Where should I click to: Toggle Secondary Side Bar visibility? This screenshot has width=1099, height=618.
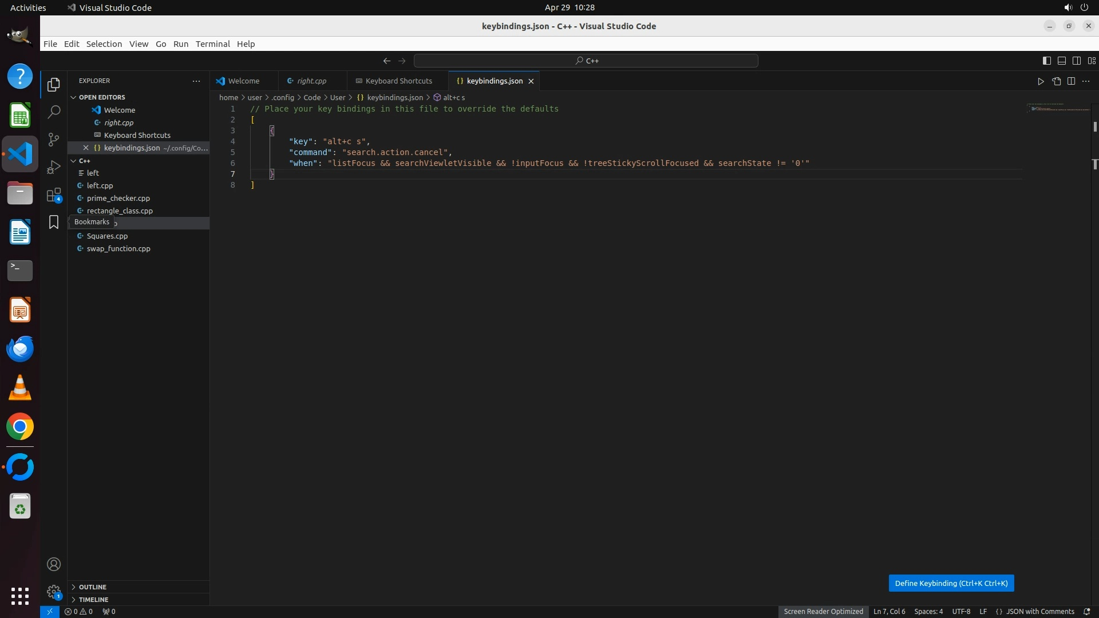click(1076, 61)
